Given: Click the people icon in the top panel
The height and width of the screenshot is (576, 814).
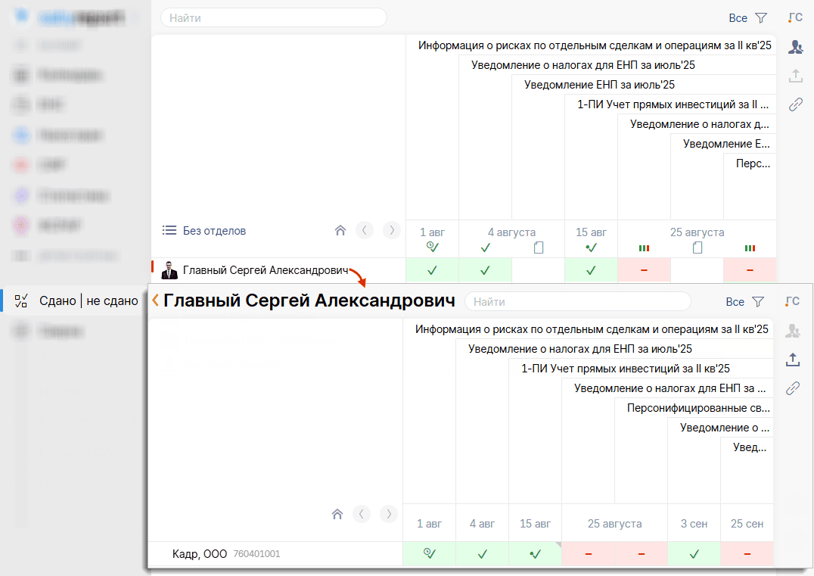Looking at the screenshot, I should [795, 47].
